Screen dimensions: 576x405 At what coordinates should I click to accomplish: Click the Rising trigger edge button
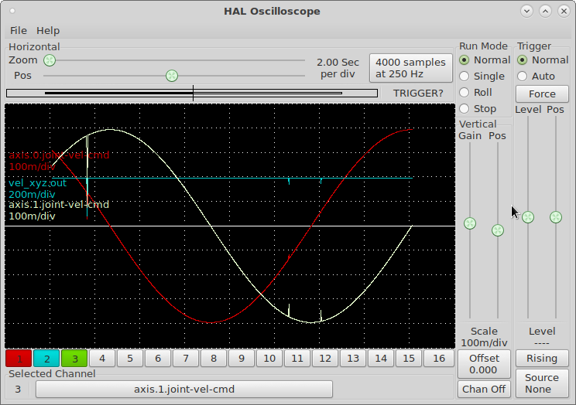542,359
